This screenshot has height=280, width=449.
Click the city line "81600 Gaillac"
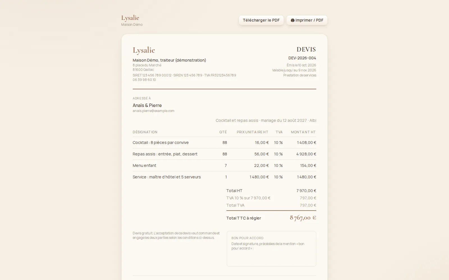coord(143,70)
